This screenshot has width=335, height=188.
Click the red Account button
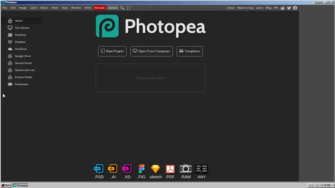(x=100, y=8)
